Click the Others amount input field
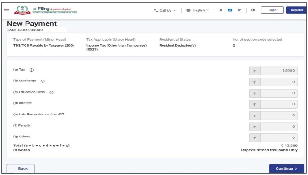The width and height of the screenshot is (308, 175). [x=278, y=138]
